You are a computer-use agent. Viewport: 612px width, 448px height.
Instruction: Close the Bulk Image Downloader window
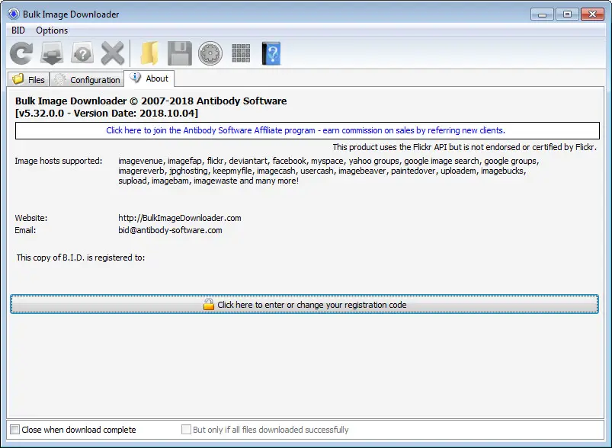tap(592, 14)
